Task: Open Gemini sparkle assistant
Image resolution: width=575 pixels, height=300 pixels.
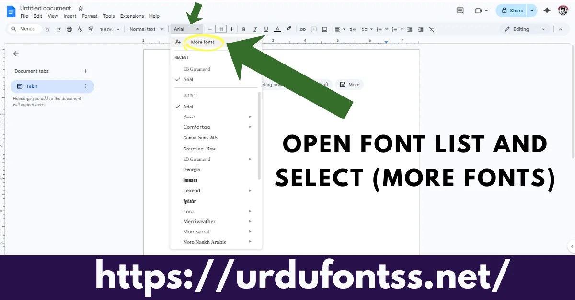Action: click(x=547, y=11)
